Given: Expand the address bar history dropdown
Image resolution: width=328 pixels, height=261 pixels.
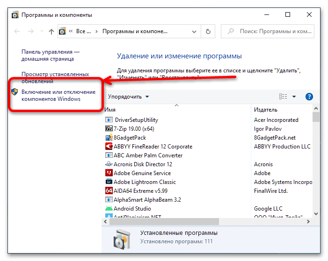Looking at the screenshot, I should pyautogui.click(x=194, y=32).
